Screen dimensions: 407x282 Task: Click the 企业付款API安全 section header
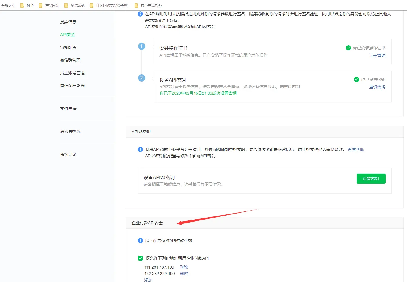tap(147, 223)
